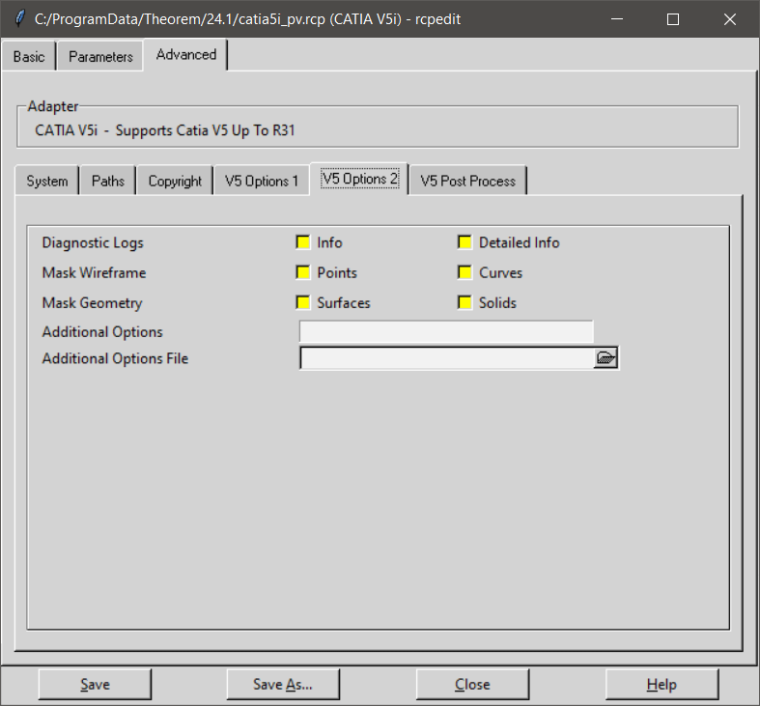Screen dimensions: 760x706
Task: Switch to the Paths sub-tab
Action: point(107,181)
